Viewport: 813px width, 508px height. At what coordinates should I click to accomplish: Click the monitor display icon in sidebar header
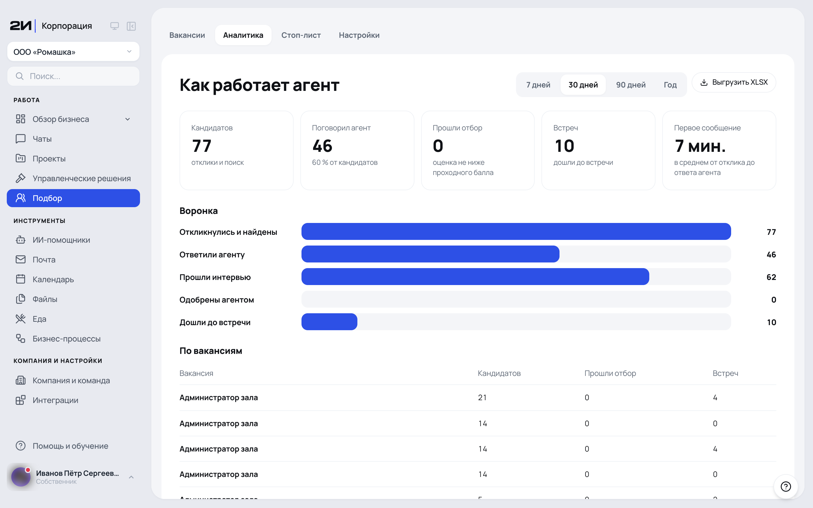point(115,26)
